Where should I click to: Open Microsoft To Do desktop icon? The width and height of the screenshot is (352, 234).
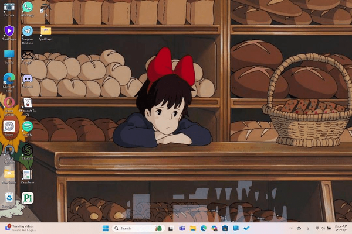28,106
